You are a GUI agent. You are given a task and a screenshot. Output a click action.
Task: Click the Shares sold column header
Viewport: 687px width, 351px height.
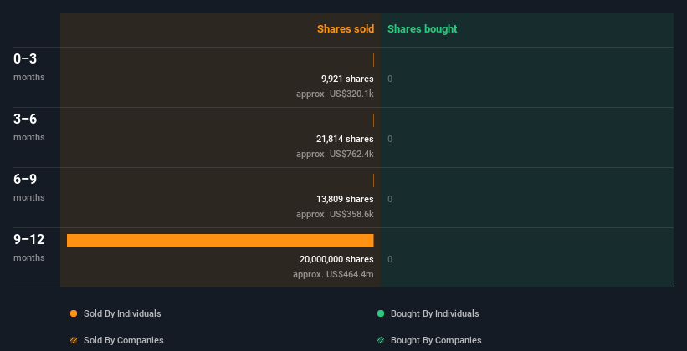(346, 29)
